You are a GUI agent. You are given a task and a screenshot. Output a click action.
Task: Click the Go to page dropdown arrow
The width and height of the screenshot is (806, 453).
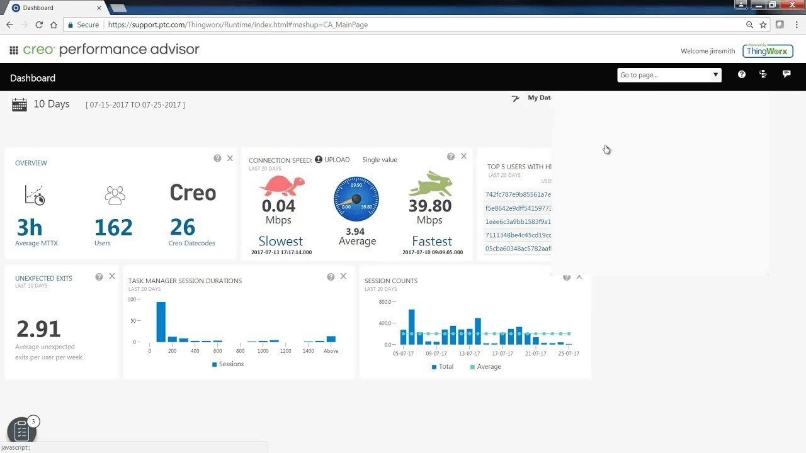[x=715, y=75]
